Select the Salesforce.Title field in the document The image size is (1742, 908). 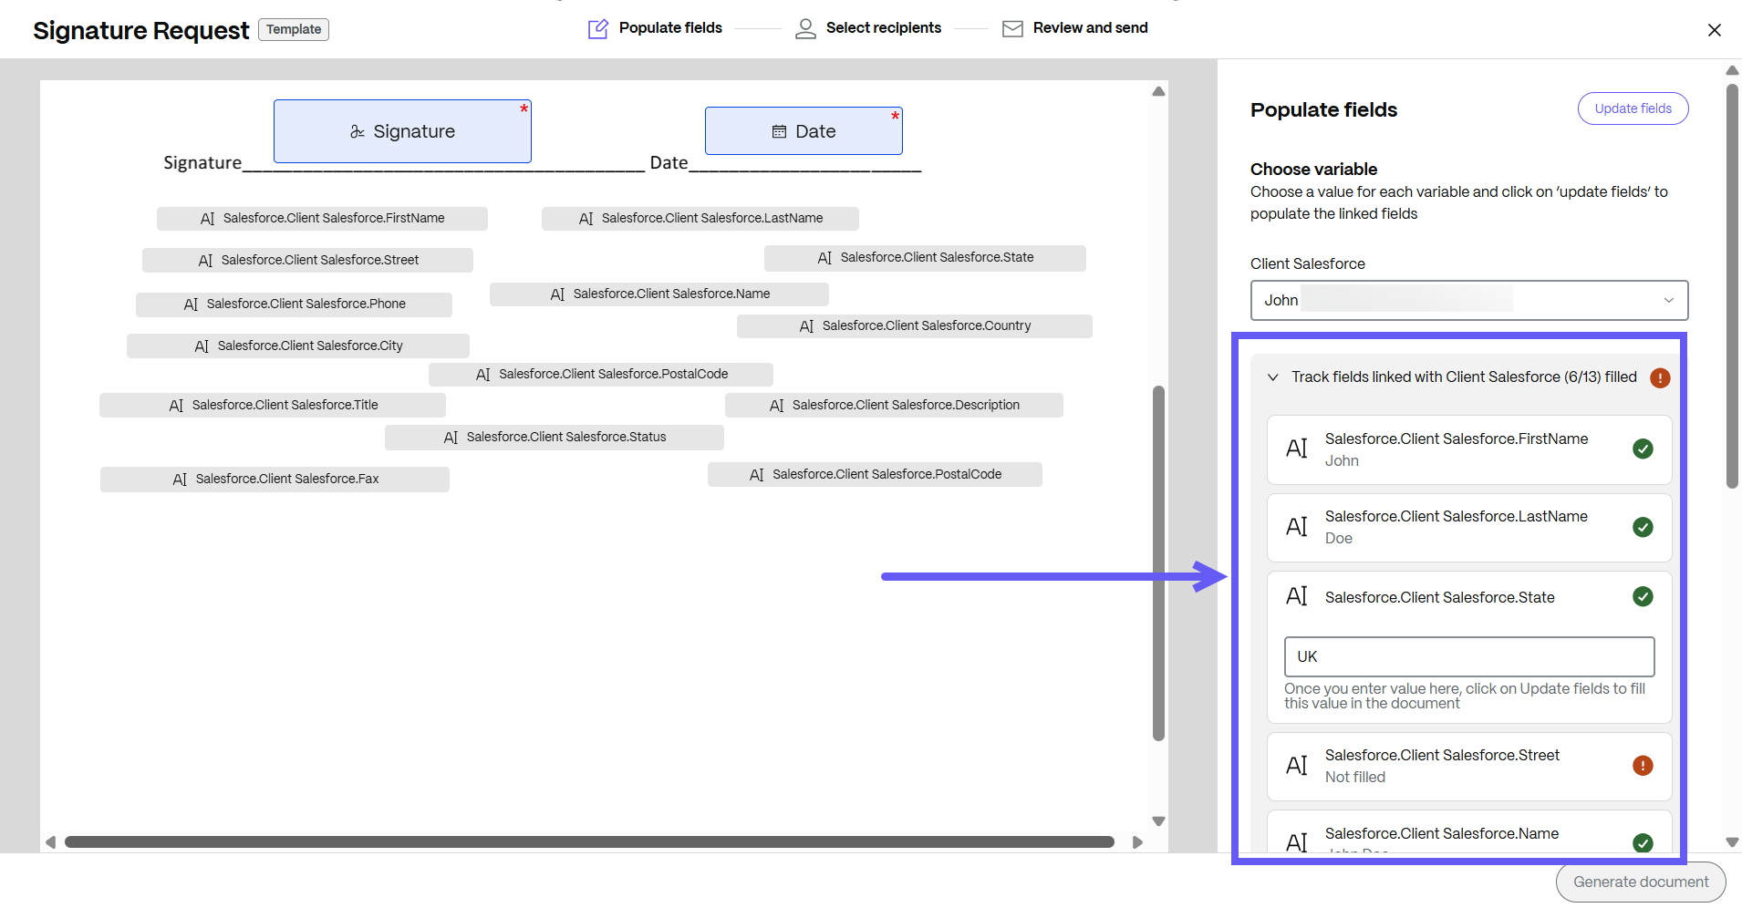click(273, 406)
